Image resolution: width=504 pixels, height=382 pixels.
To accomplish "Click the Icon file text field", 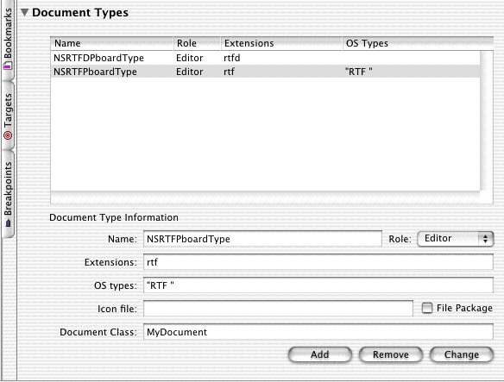I will [x=278, y=309].
